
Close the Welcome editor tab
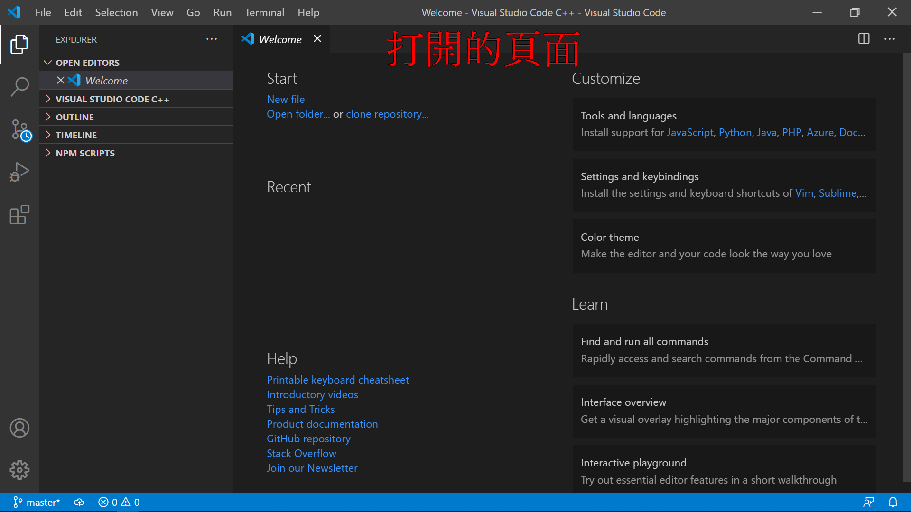pyautogui.click(x=317, y=39)
